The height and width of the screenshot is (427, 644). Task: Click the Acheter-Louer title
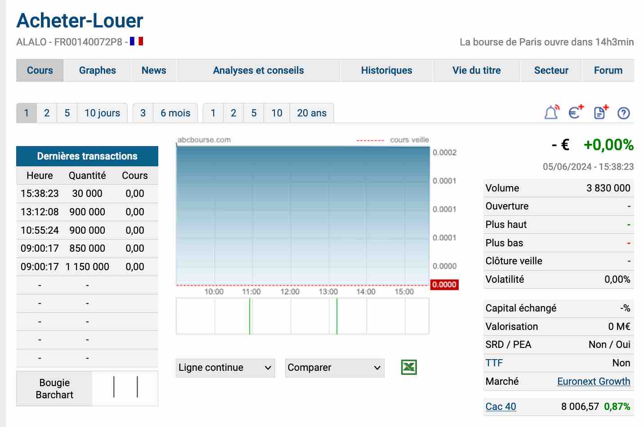80,21
